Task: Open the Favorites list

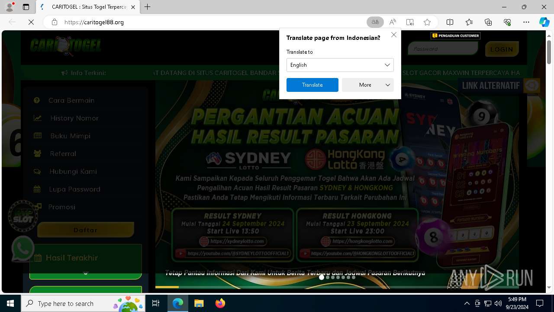Action: [x=469, y=22]
